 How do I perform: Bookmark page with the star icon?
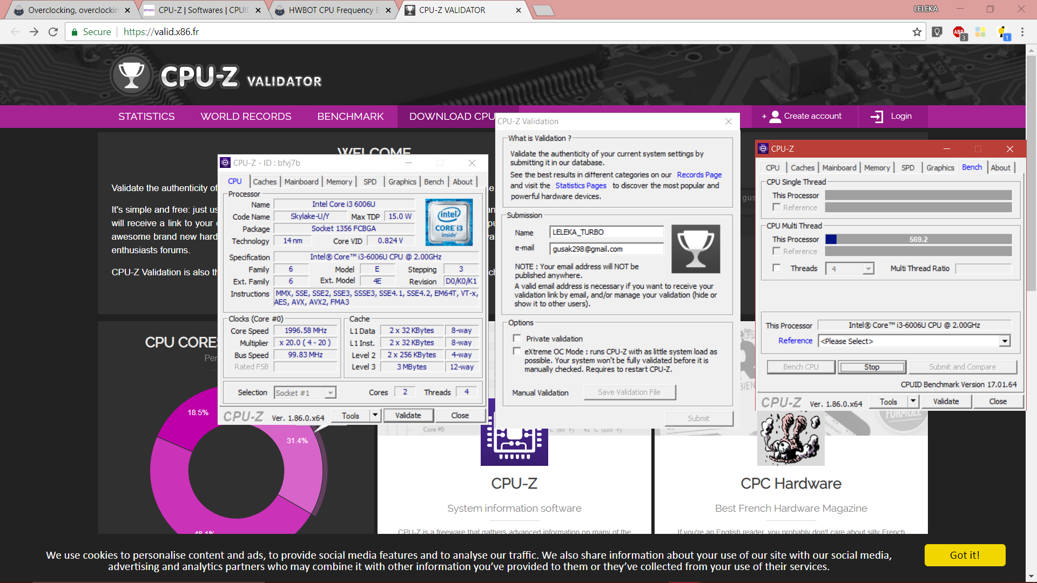[x=917, y=32]
